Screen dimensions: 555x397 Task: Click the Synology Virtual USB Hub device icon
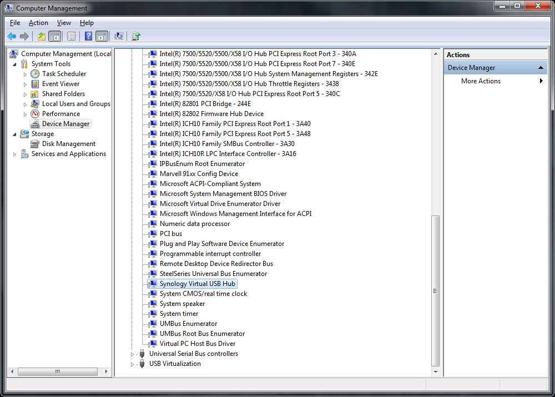(153, 284)
